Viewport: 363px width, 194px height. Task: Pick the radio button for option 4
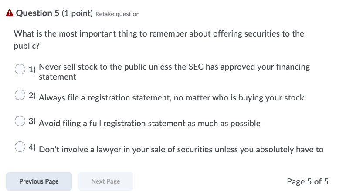[x=20, y=147]
